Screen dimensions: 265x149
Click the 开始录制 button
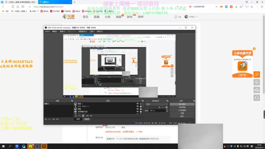182,107
